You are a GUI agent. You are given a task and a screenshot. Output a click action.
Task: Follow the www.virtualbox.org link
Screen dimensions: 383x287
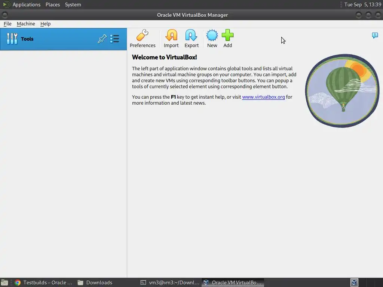tap(263, 97)
